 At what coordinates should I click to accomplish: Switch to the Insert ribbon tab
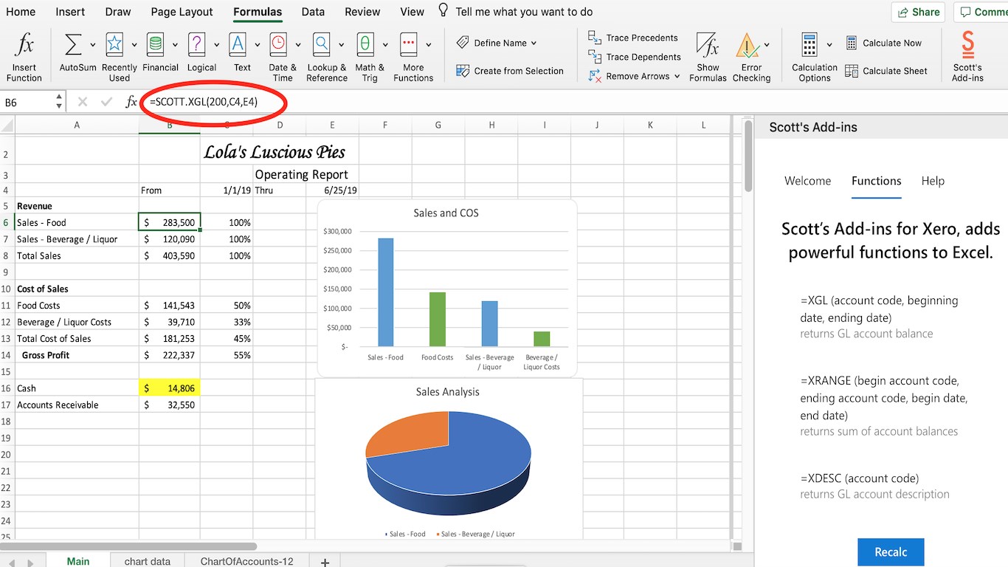[x=69, y=12]
